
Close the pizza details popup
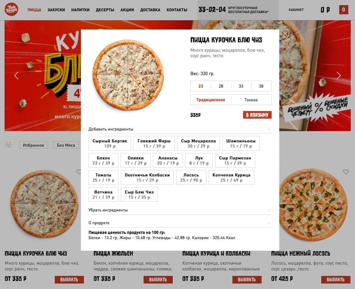[285, 34]
